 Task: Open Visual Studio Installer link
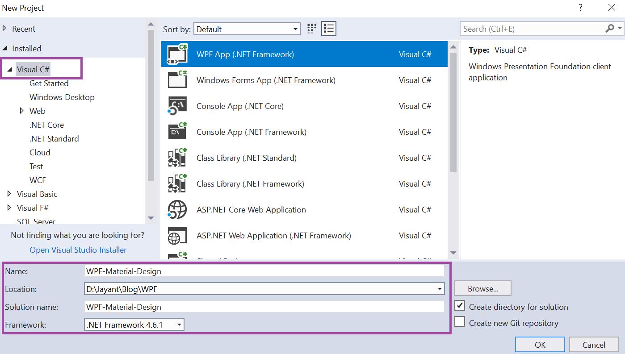78,250
